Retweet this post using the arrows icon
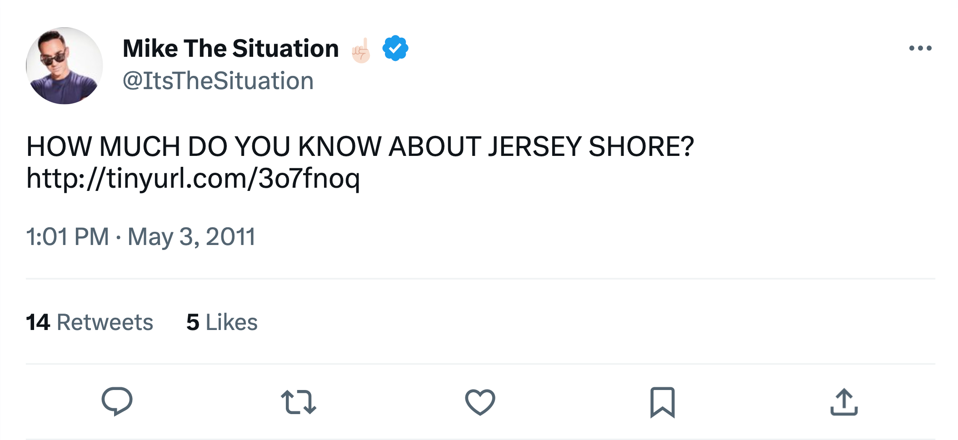Viewport: 958px width, 440px height. pyautogui.click(x=298, y=402)
